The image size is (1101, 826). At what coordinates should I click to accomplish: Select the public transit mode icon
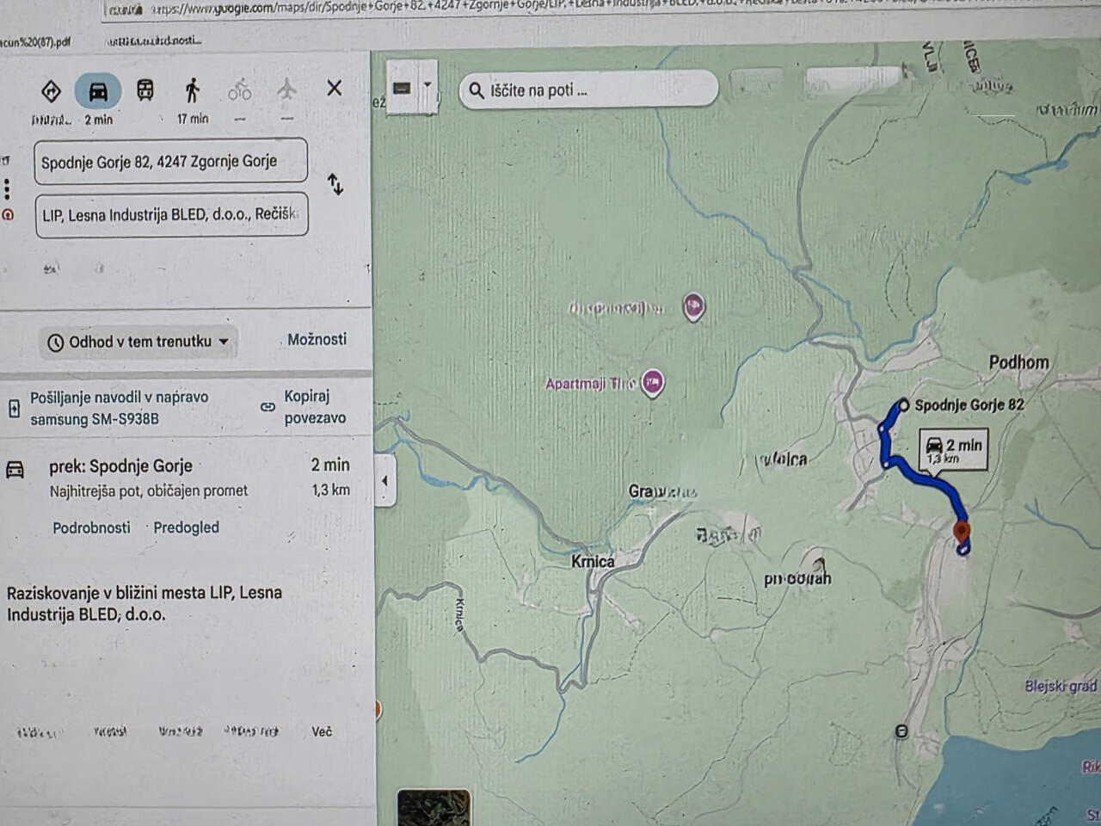(145, 90)
